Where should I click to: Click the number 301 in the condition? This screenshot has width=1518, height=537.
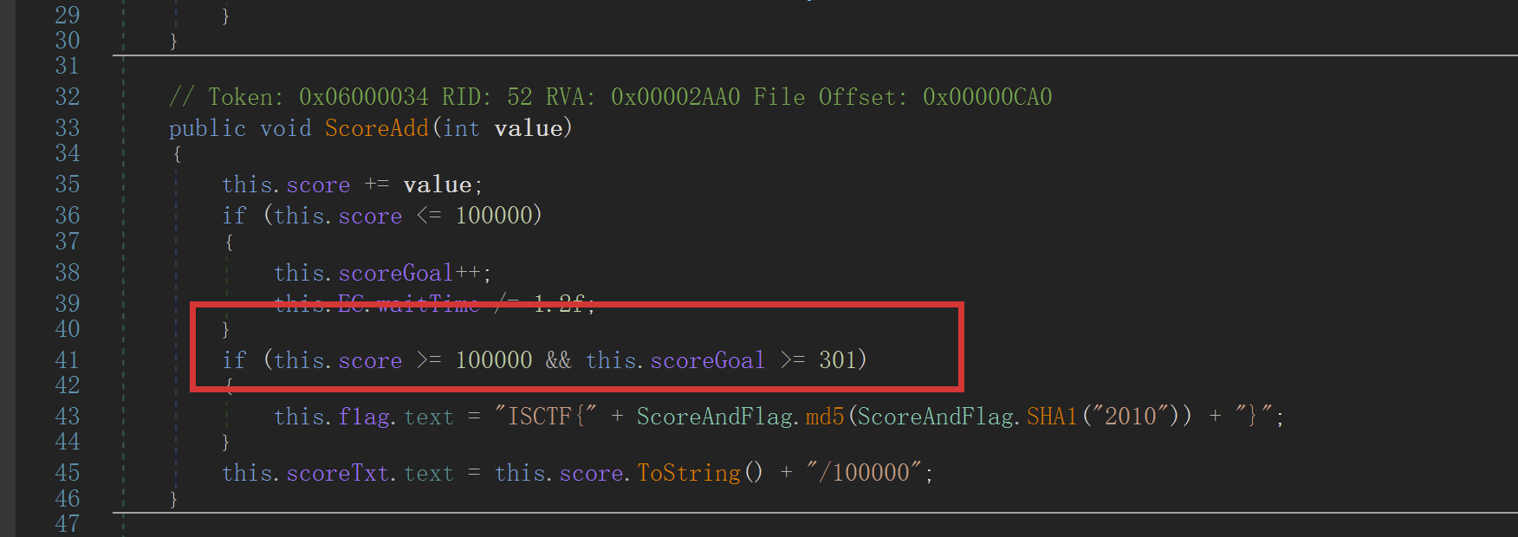pos(838,359)
